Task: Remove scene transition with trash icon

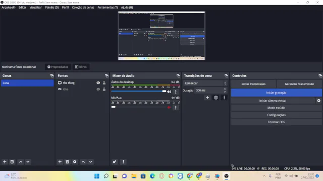Action: coord(216,98)
